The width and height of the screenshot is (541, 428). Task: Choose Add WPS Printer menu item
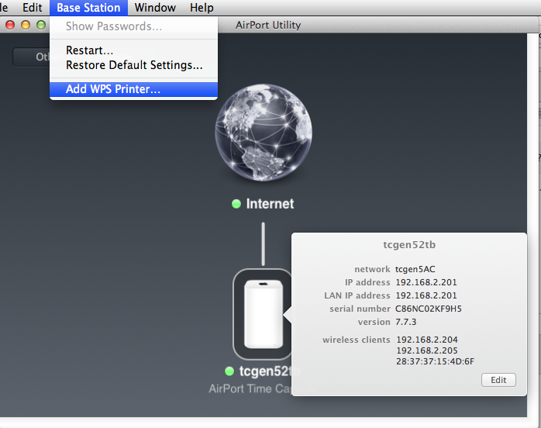133,89
